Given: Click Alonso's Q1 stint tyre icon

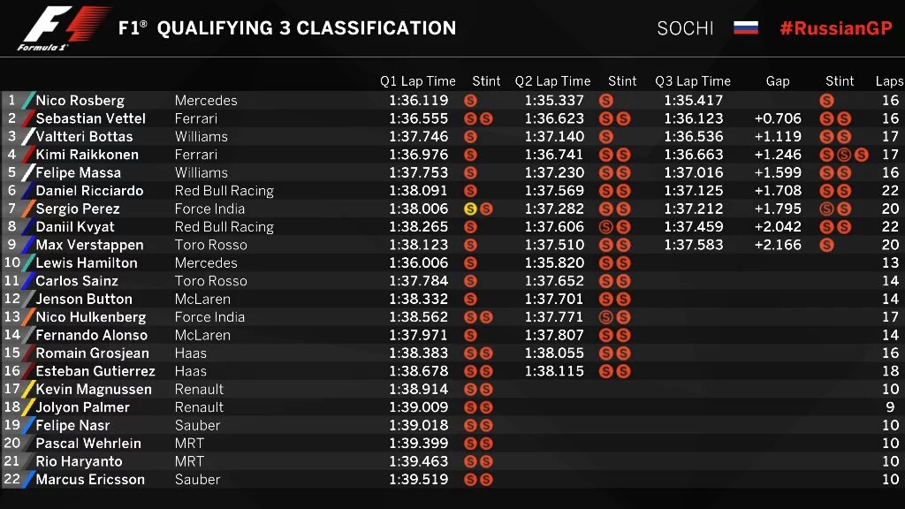Looking at the screenshot, I should [x=470, y=336].
